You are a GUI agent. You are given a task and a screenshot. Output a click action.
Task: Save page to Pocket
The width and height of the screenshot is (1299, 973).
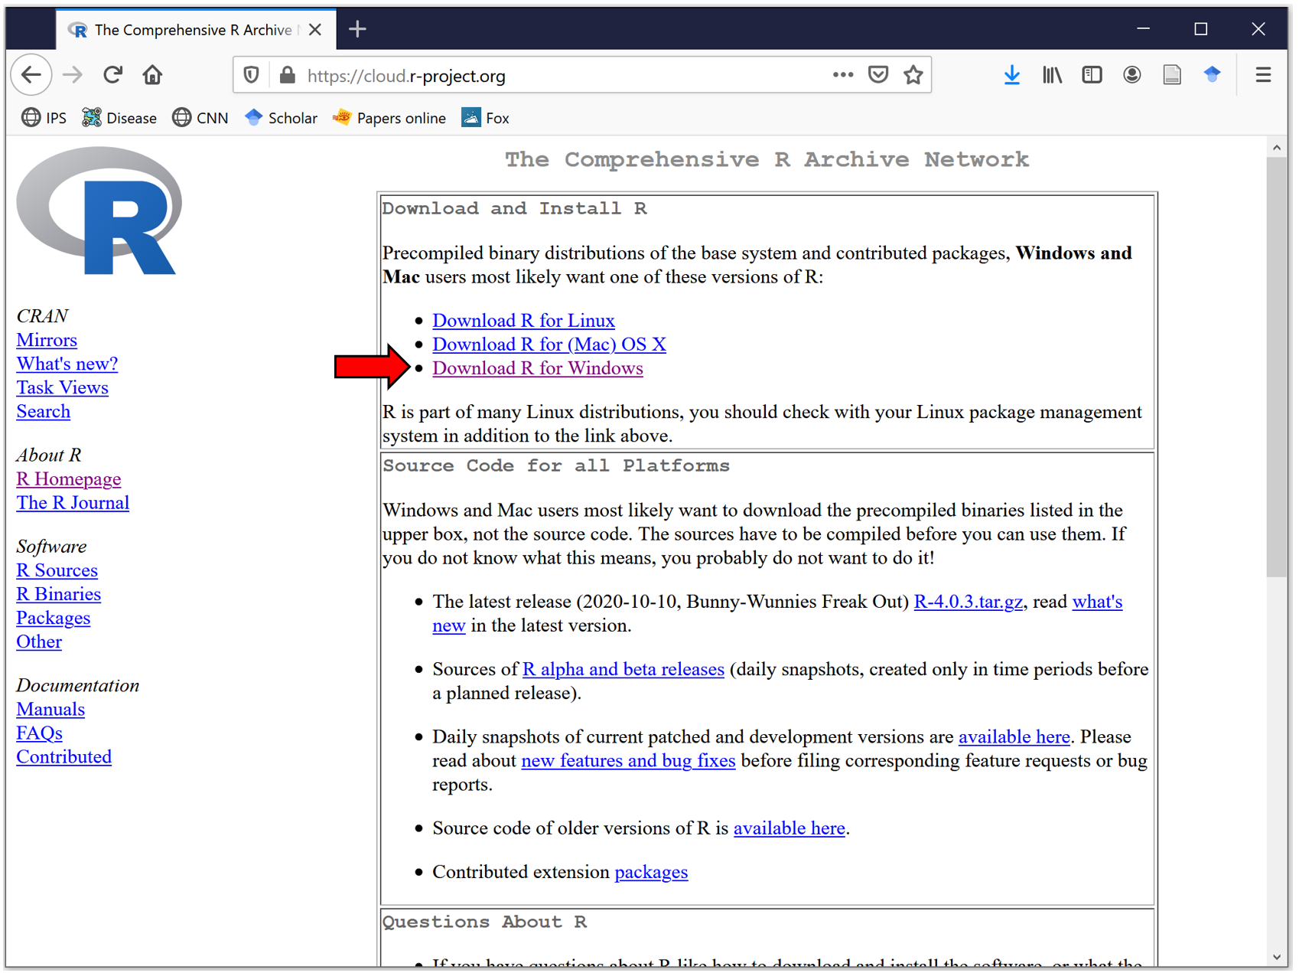[878, 75]
